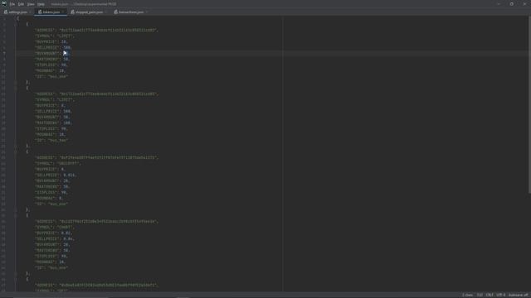Open the Help menu

pos(41,4)
